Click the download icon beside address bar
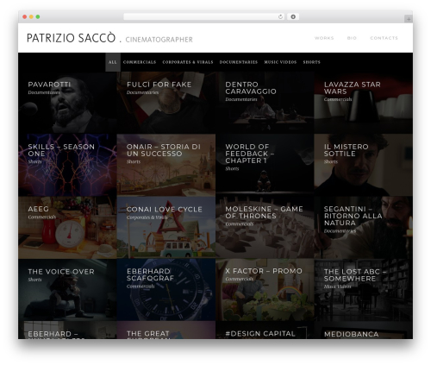 click(x=293, y=16)
